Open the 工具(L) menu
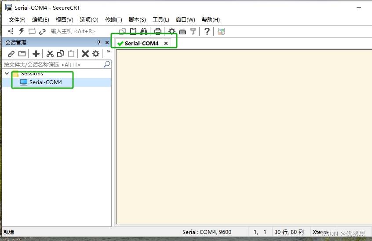 [x=160, y=20]
